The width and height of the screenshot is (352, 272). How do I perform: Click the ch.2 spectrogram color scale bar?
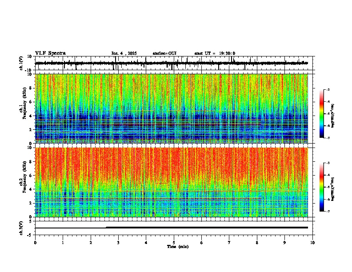tap(322, 187)
